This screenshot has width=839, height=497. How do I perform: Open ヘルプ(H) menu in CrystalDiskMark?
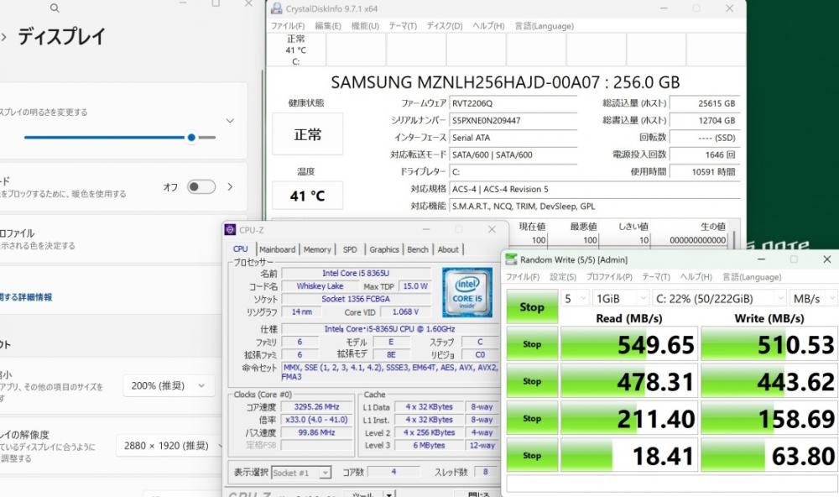pyautogui.click(x=696, y=277)
